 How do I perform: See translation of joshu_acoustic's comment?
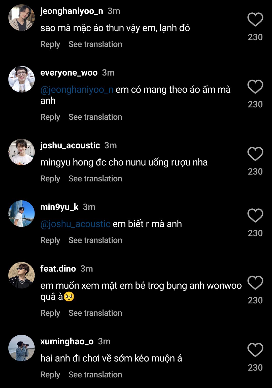pyautogui.click(x=95, y=179)
